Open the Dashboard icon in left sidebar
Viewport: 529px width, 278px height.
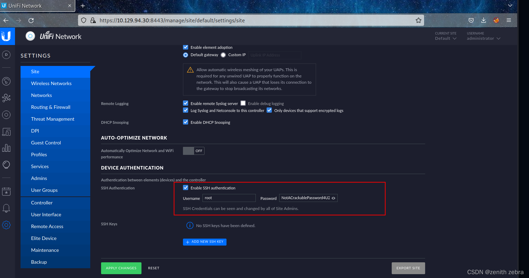click(x=6, y=81)
